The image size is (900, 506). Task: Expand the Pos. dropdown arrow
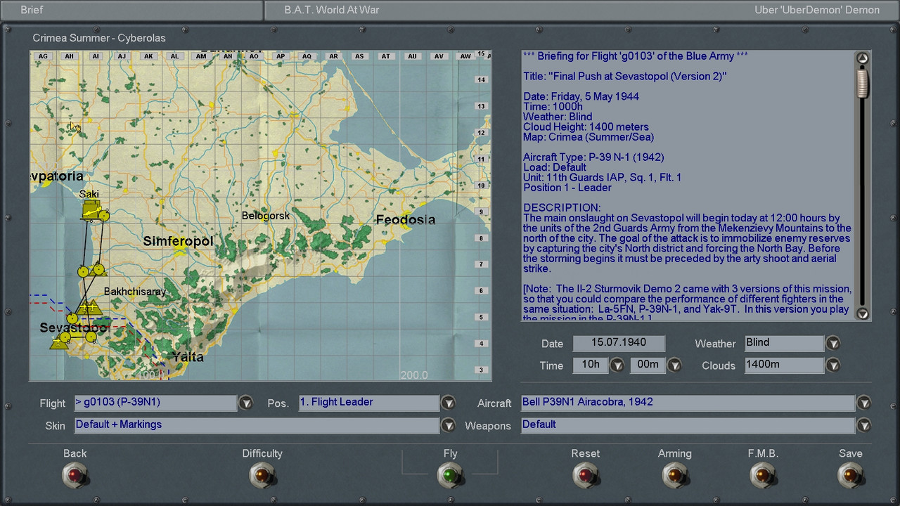[448, 403]
